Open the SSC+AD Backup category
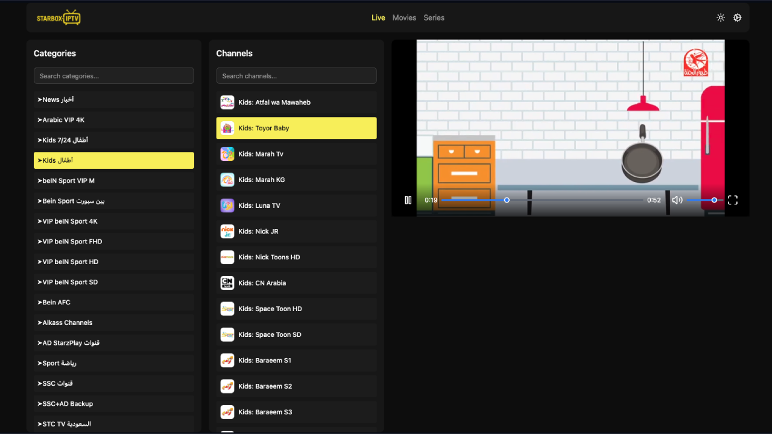 coord(114,404)
